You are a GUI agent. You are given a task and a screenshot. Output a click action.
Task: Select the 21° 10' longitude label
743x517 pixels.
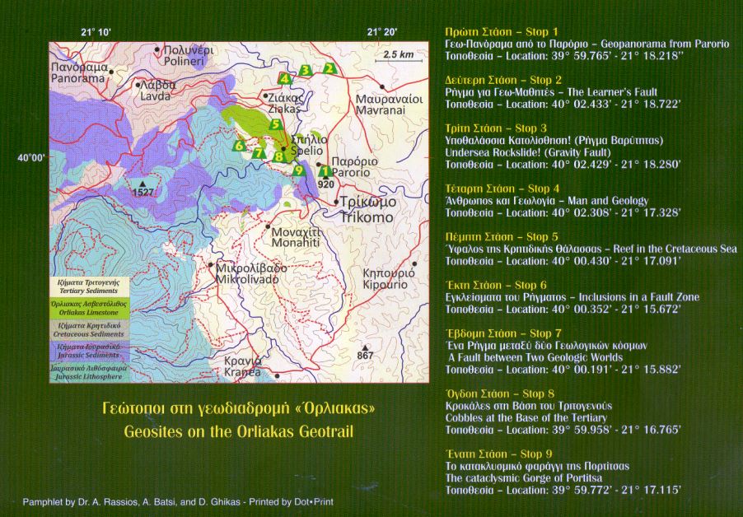96,32
